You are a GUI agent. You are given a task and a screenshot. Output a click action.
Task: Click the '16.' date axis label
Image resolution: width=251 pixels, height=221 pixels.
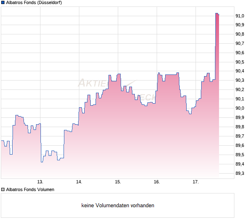[x=157, y=182]
